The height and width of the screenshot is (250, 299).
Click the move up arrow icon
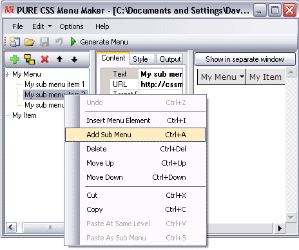[x=59, y=59]
